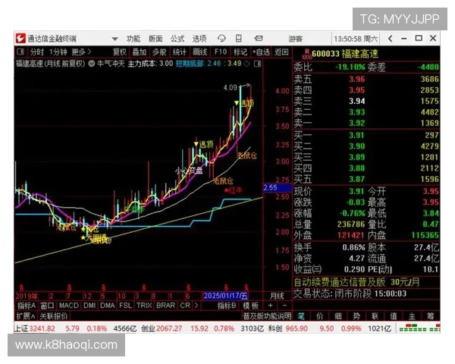Click 模板 template button
Screen dimensions: 455x364
(x=250, y=306)
